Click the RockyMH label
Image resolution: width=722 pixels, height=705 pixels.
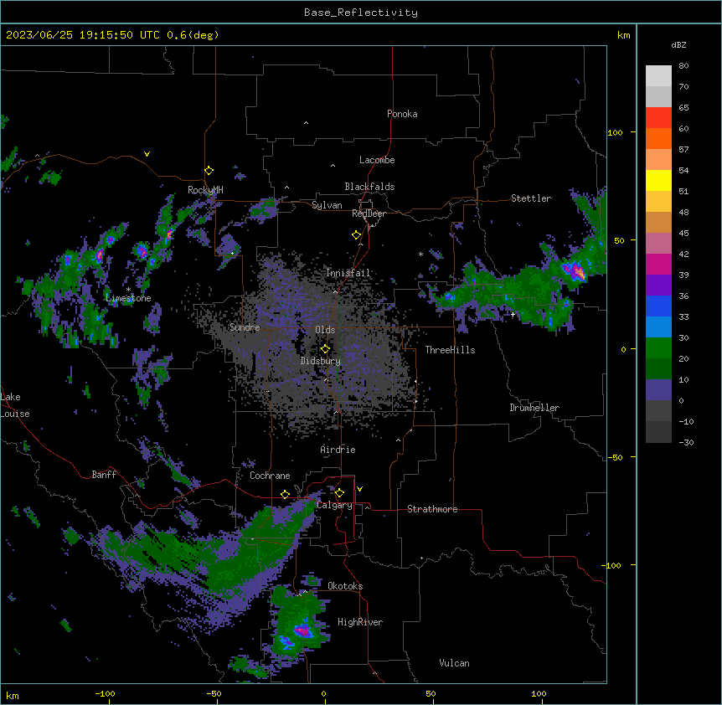tap(205, 190)
